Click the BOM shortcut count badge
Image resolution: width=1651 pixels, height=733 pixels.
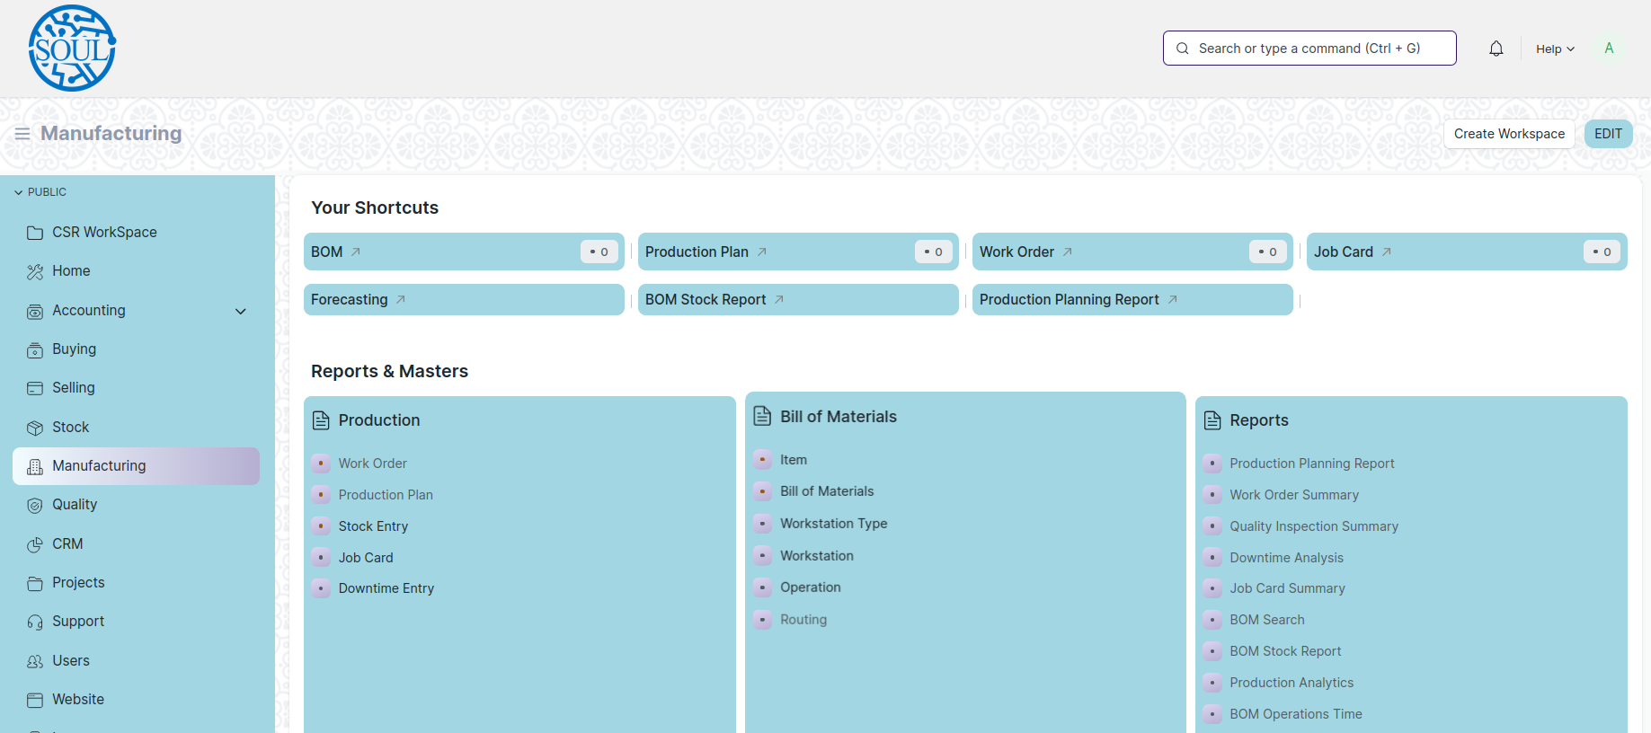click(599, 252)
